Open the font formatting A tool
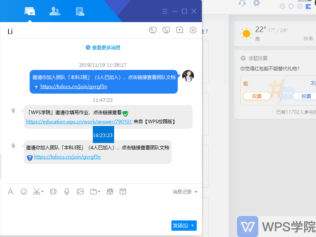Screen dimensions: 316x237 [11, 192]
